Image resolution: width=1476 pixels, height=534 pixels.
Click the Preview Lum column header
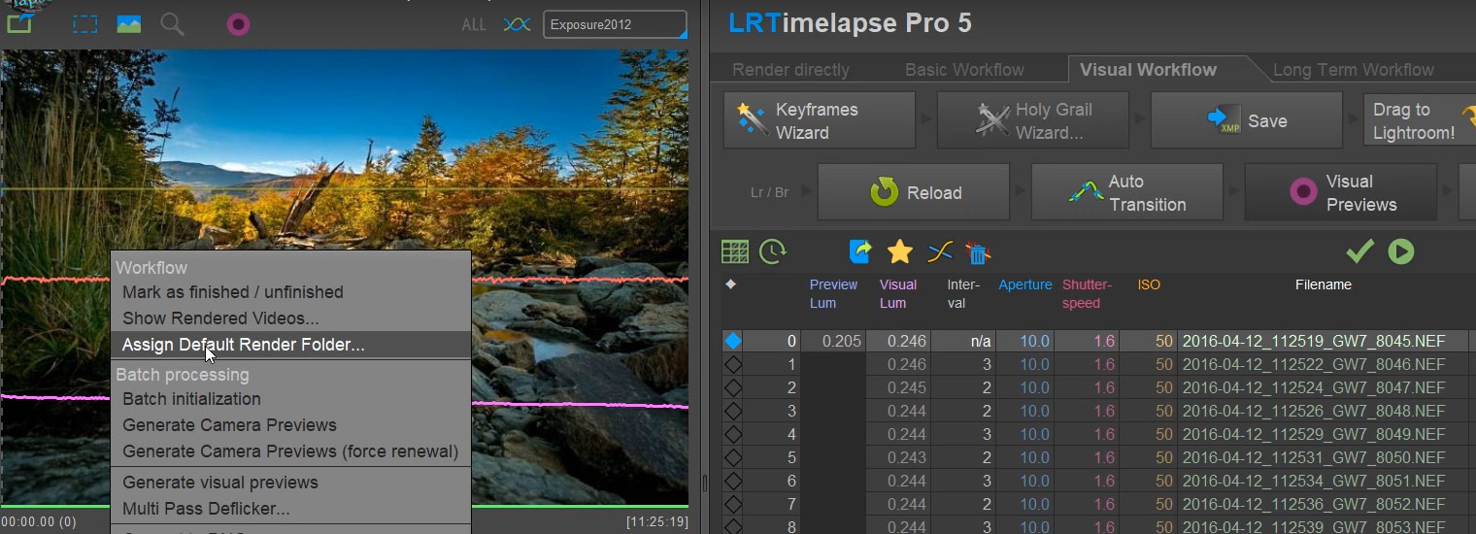pos(833,294)
